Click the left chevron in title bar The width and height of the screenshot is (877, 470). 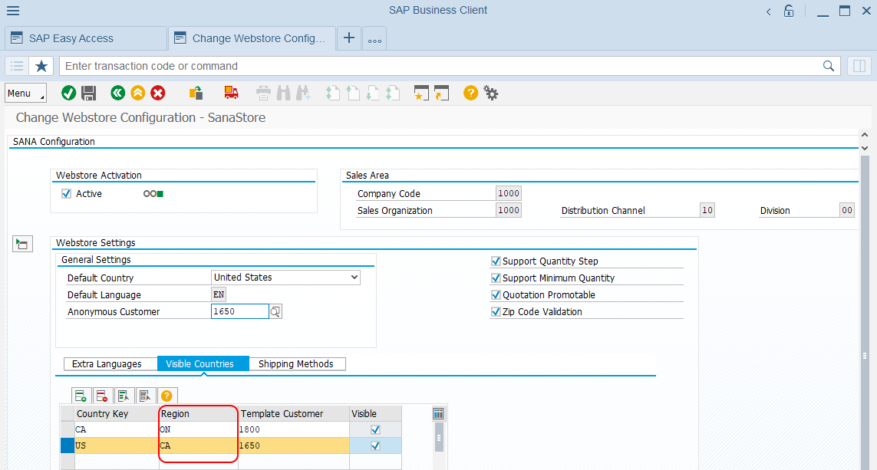point(769,12)
